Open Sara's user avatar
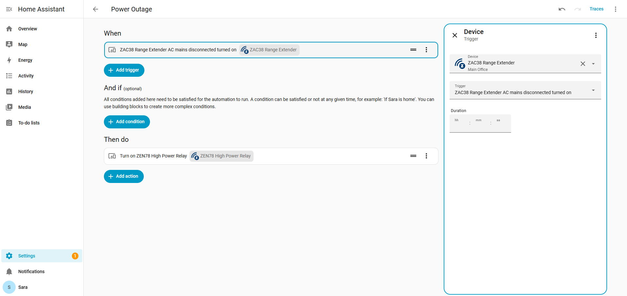The height and width of the screenshot is (296, 627). 9,287
